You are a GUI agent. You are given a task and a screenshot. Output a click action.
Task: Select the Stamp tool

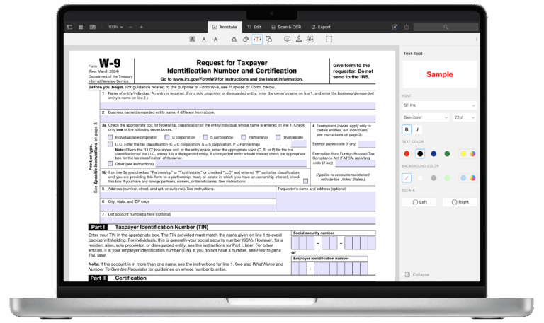[299, 40]
